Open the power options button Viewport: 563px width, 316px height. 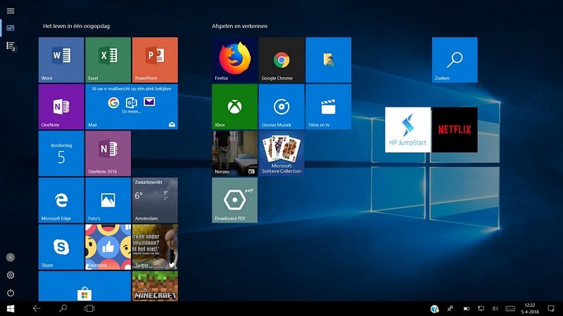point(11,293)
